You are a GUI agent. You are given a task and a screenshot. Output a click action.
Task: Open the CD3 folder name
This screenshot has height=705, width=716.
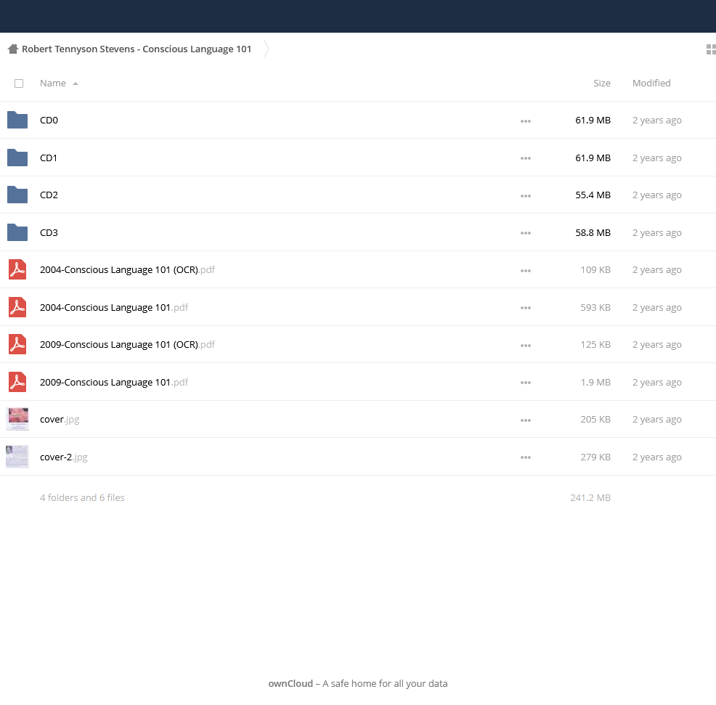tap(49, 232)
